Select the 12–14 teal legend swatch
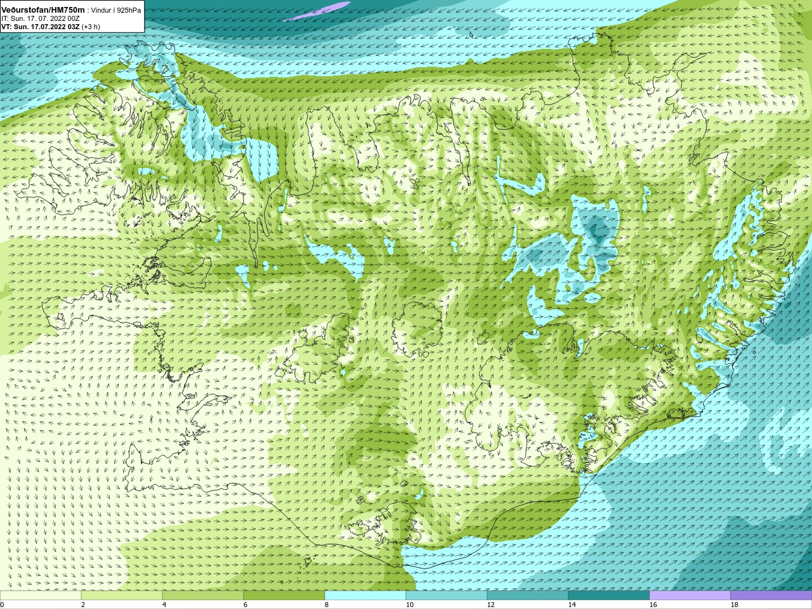The image size is (812, 609). point(528,595)
